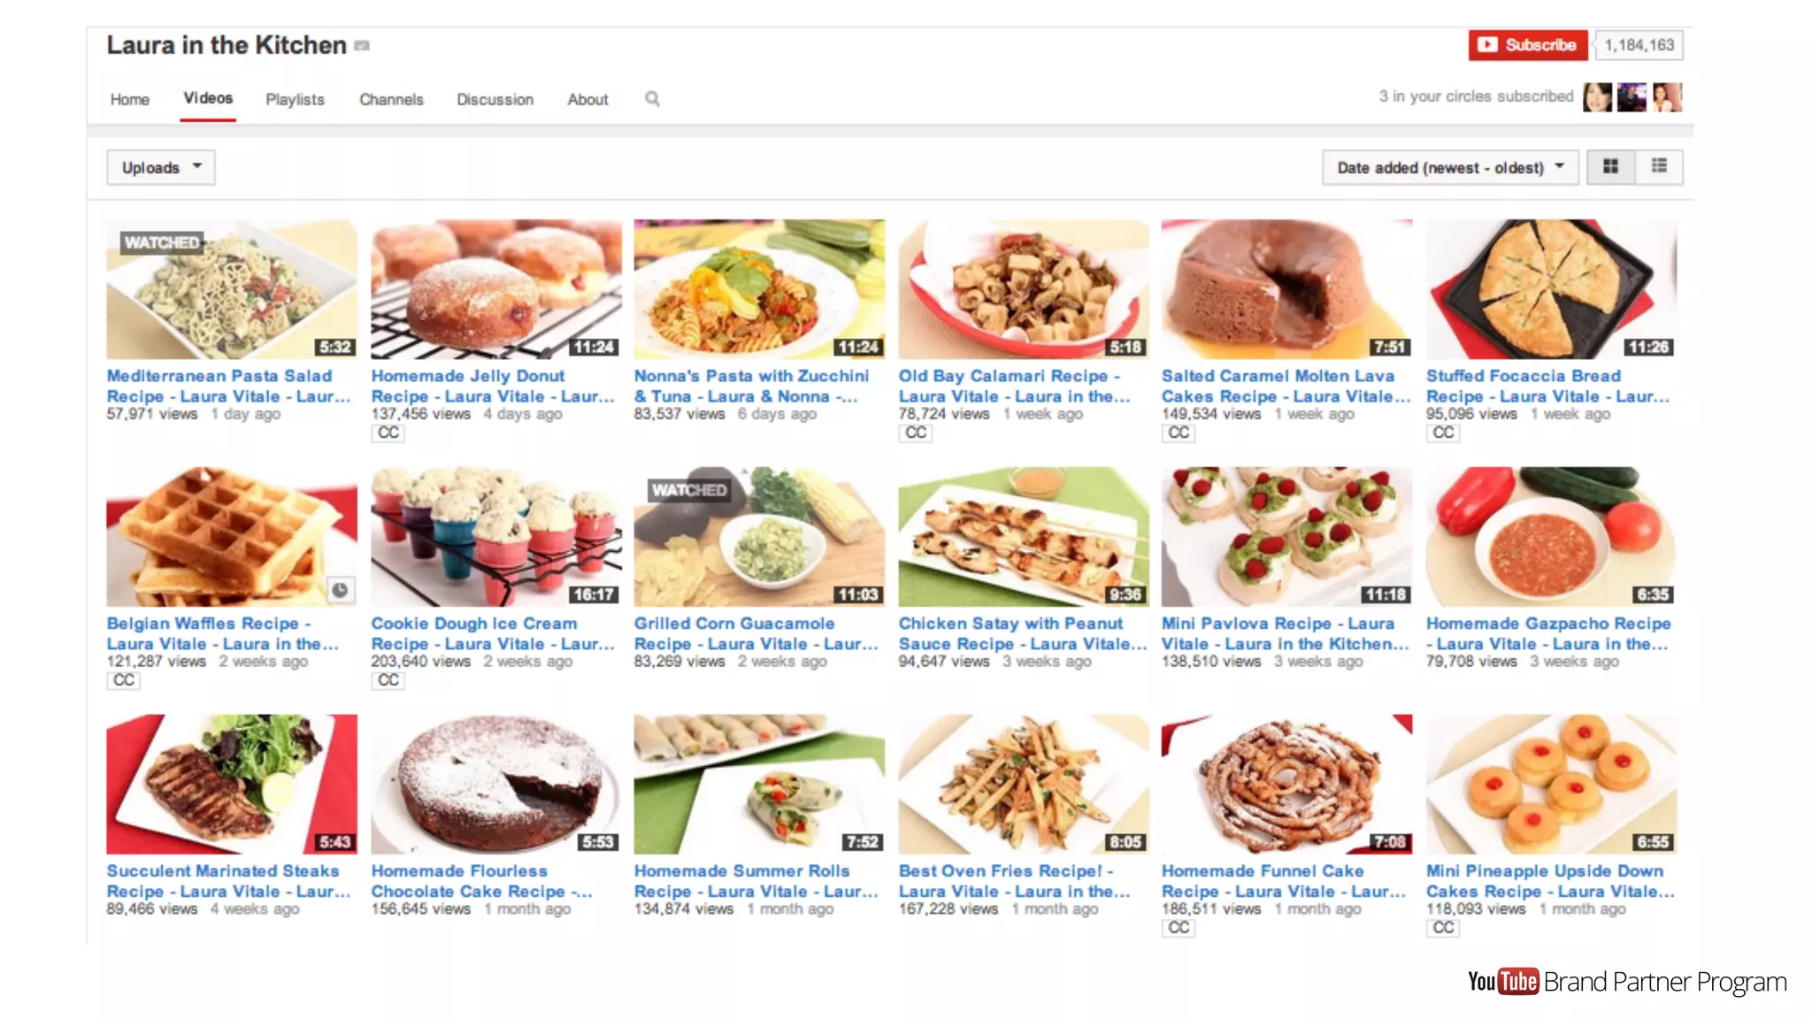Image resolution: width=1812 pixels, height=1019 pixels.
Task: Switch to list view layout
Action: click(1659, 166)
